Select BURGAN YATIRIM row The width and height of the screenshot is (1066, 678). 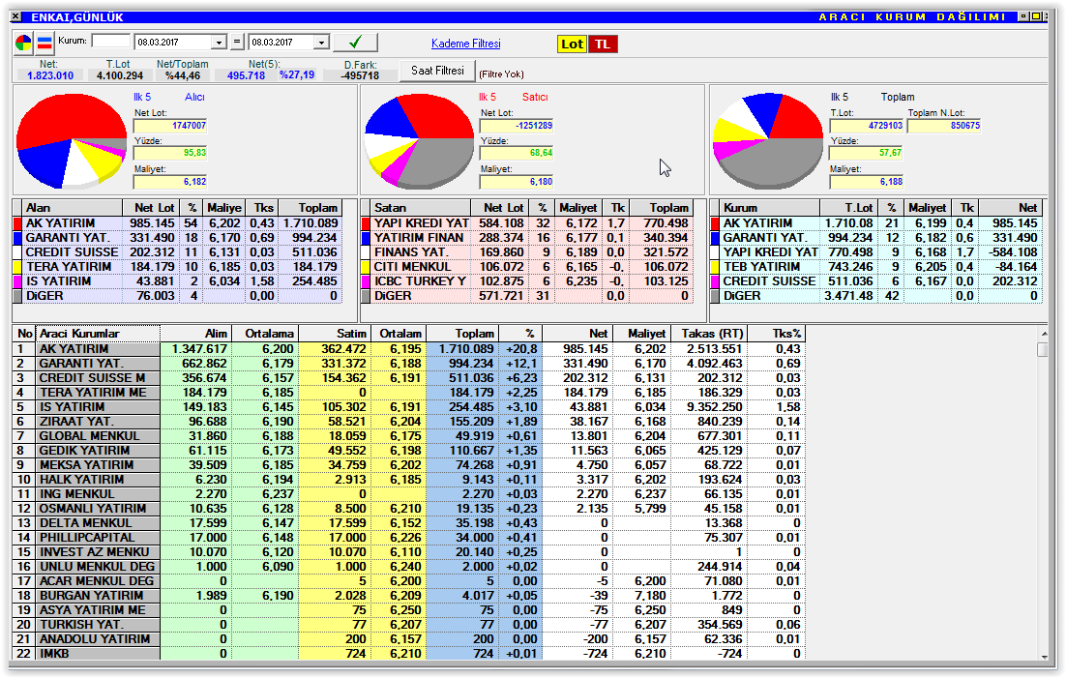pyautogui.click(x=408, y=596)
